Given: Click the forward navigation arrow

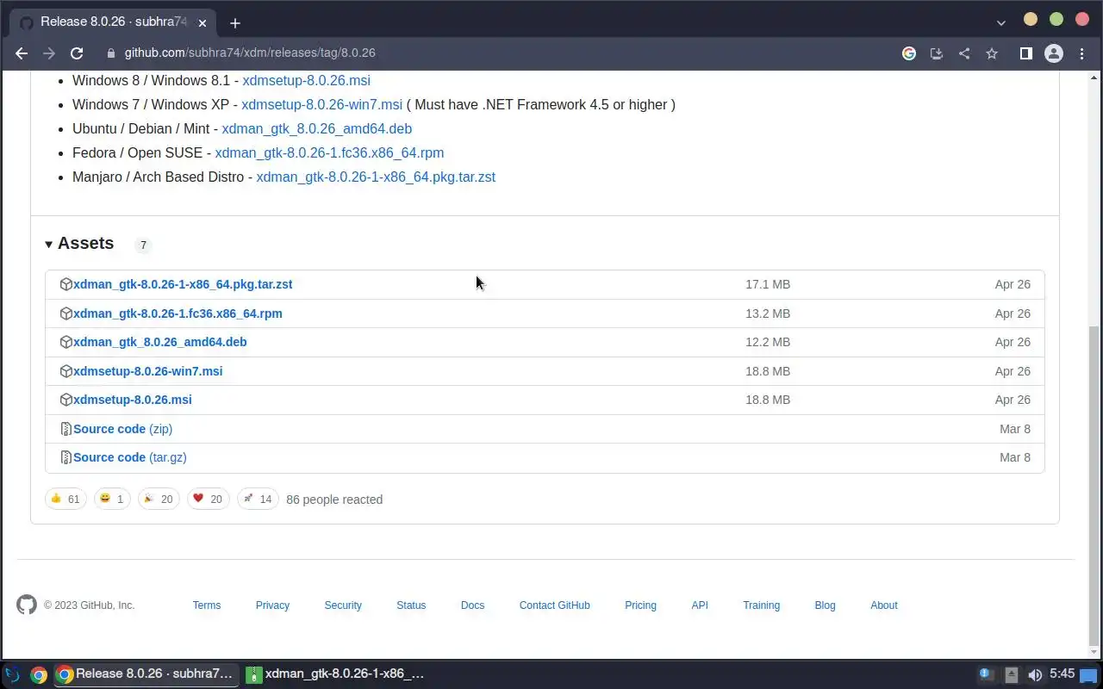Looking at the screenshot, I should pyautogui.click(x=49, y=53).
